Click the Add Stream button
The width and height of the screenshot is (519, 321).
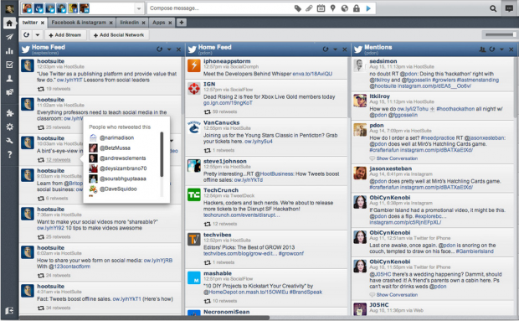[65, 35]
